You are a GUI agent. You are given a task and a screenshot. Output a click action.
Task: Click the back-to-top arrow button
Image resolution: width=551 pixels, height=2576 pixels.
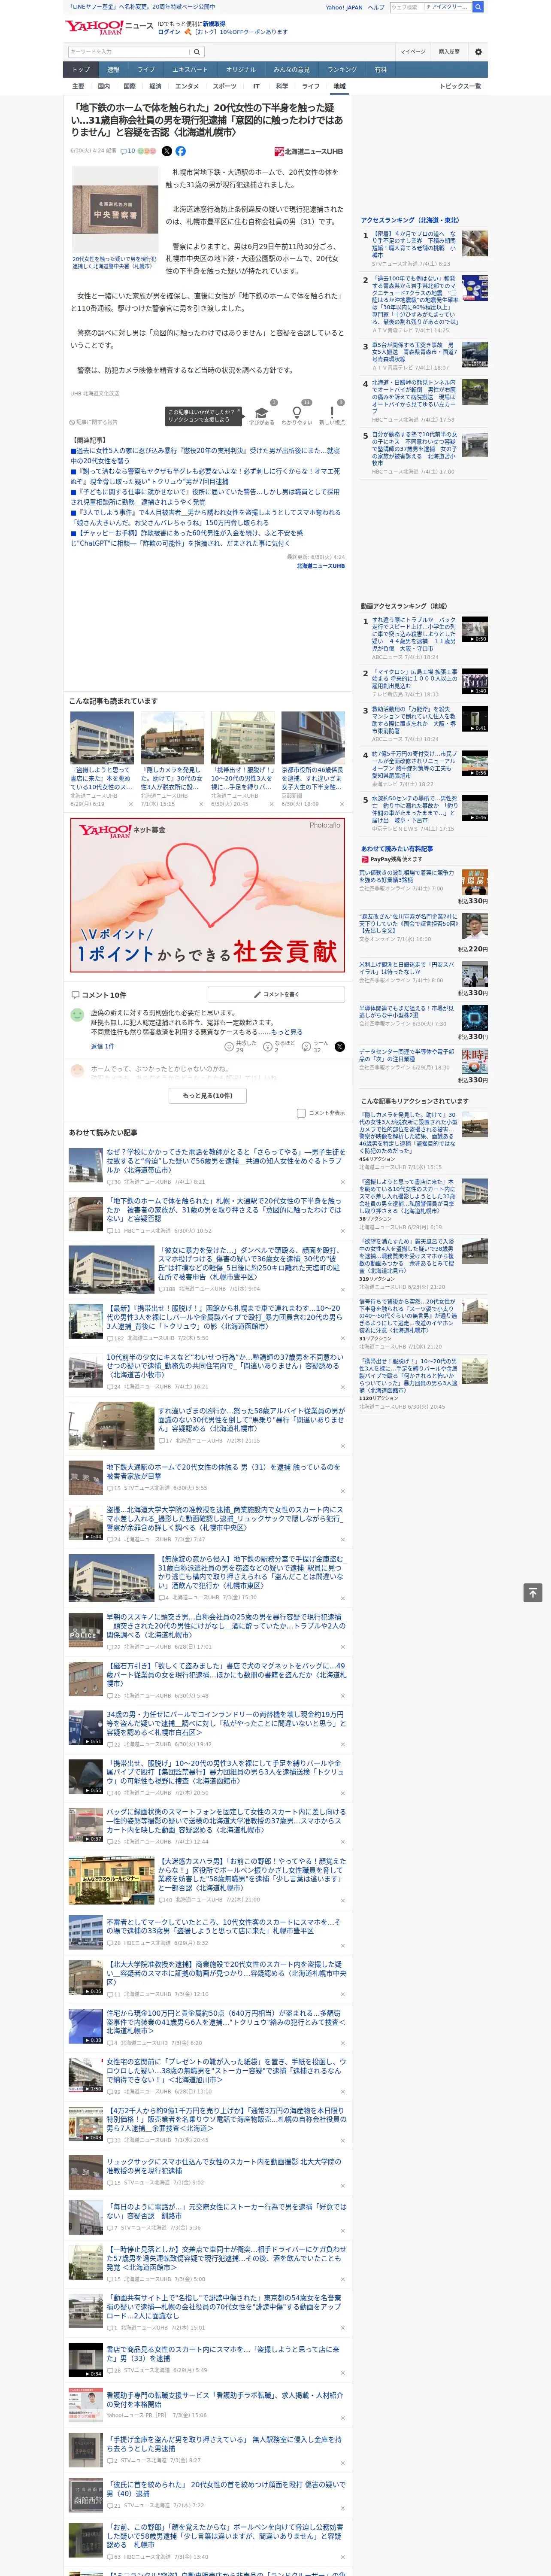coord(533,1592)
